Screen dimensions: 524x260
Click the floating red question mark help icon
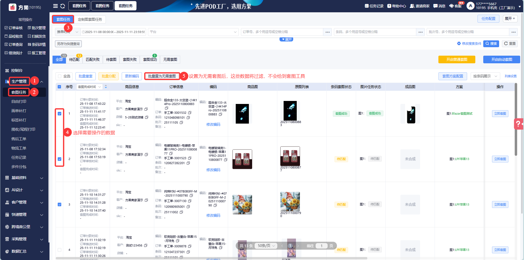pyautogui.click(x=519, y=124)
